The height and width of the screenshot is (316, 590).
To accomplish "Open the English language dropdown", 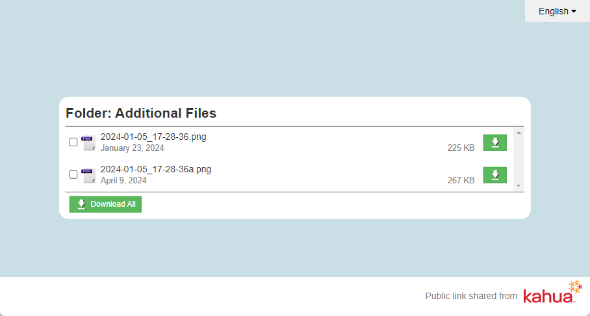I will tap(557, 11).
